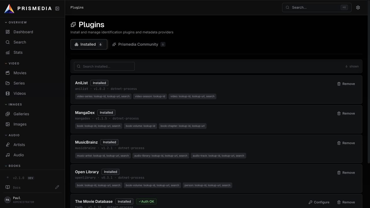Click the Series folder icon

[x=8, y=83]
